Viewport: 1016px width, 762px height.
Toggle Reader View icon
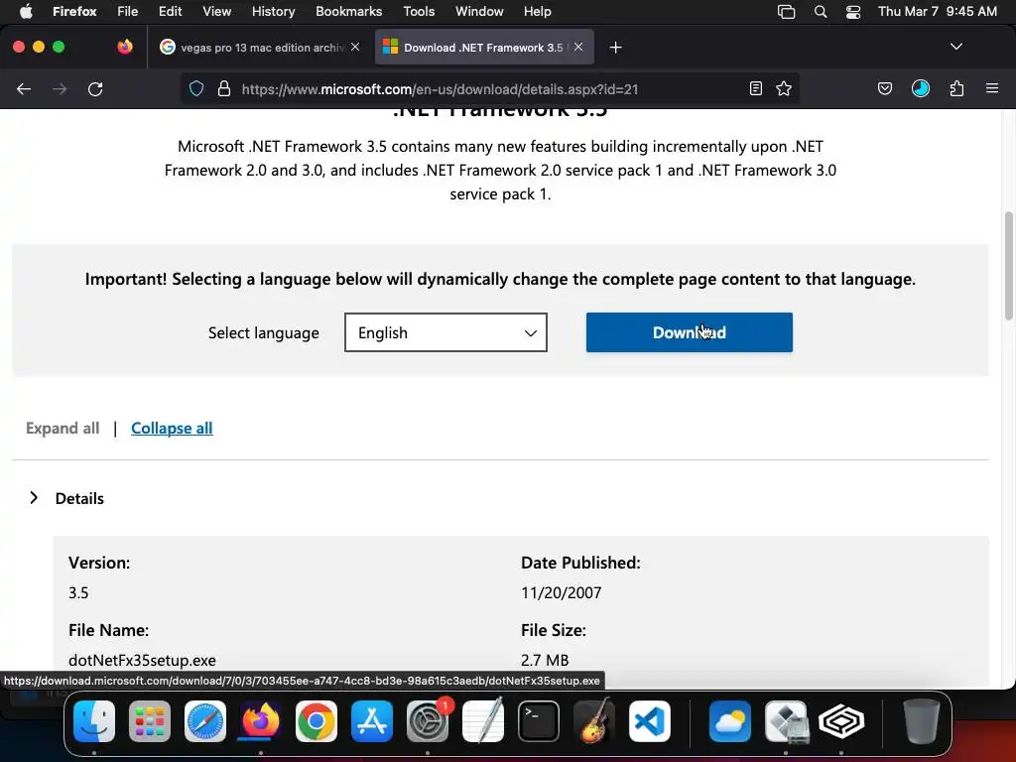(755, 88)
